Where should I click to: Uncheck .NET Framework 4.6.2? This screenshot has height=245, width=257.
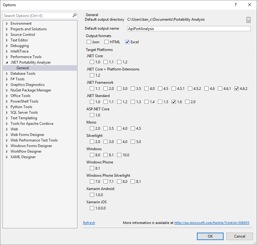[x=237, y=89]
